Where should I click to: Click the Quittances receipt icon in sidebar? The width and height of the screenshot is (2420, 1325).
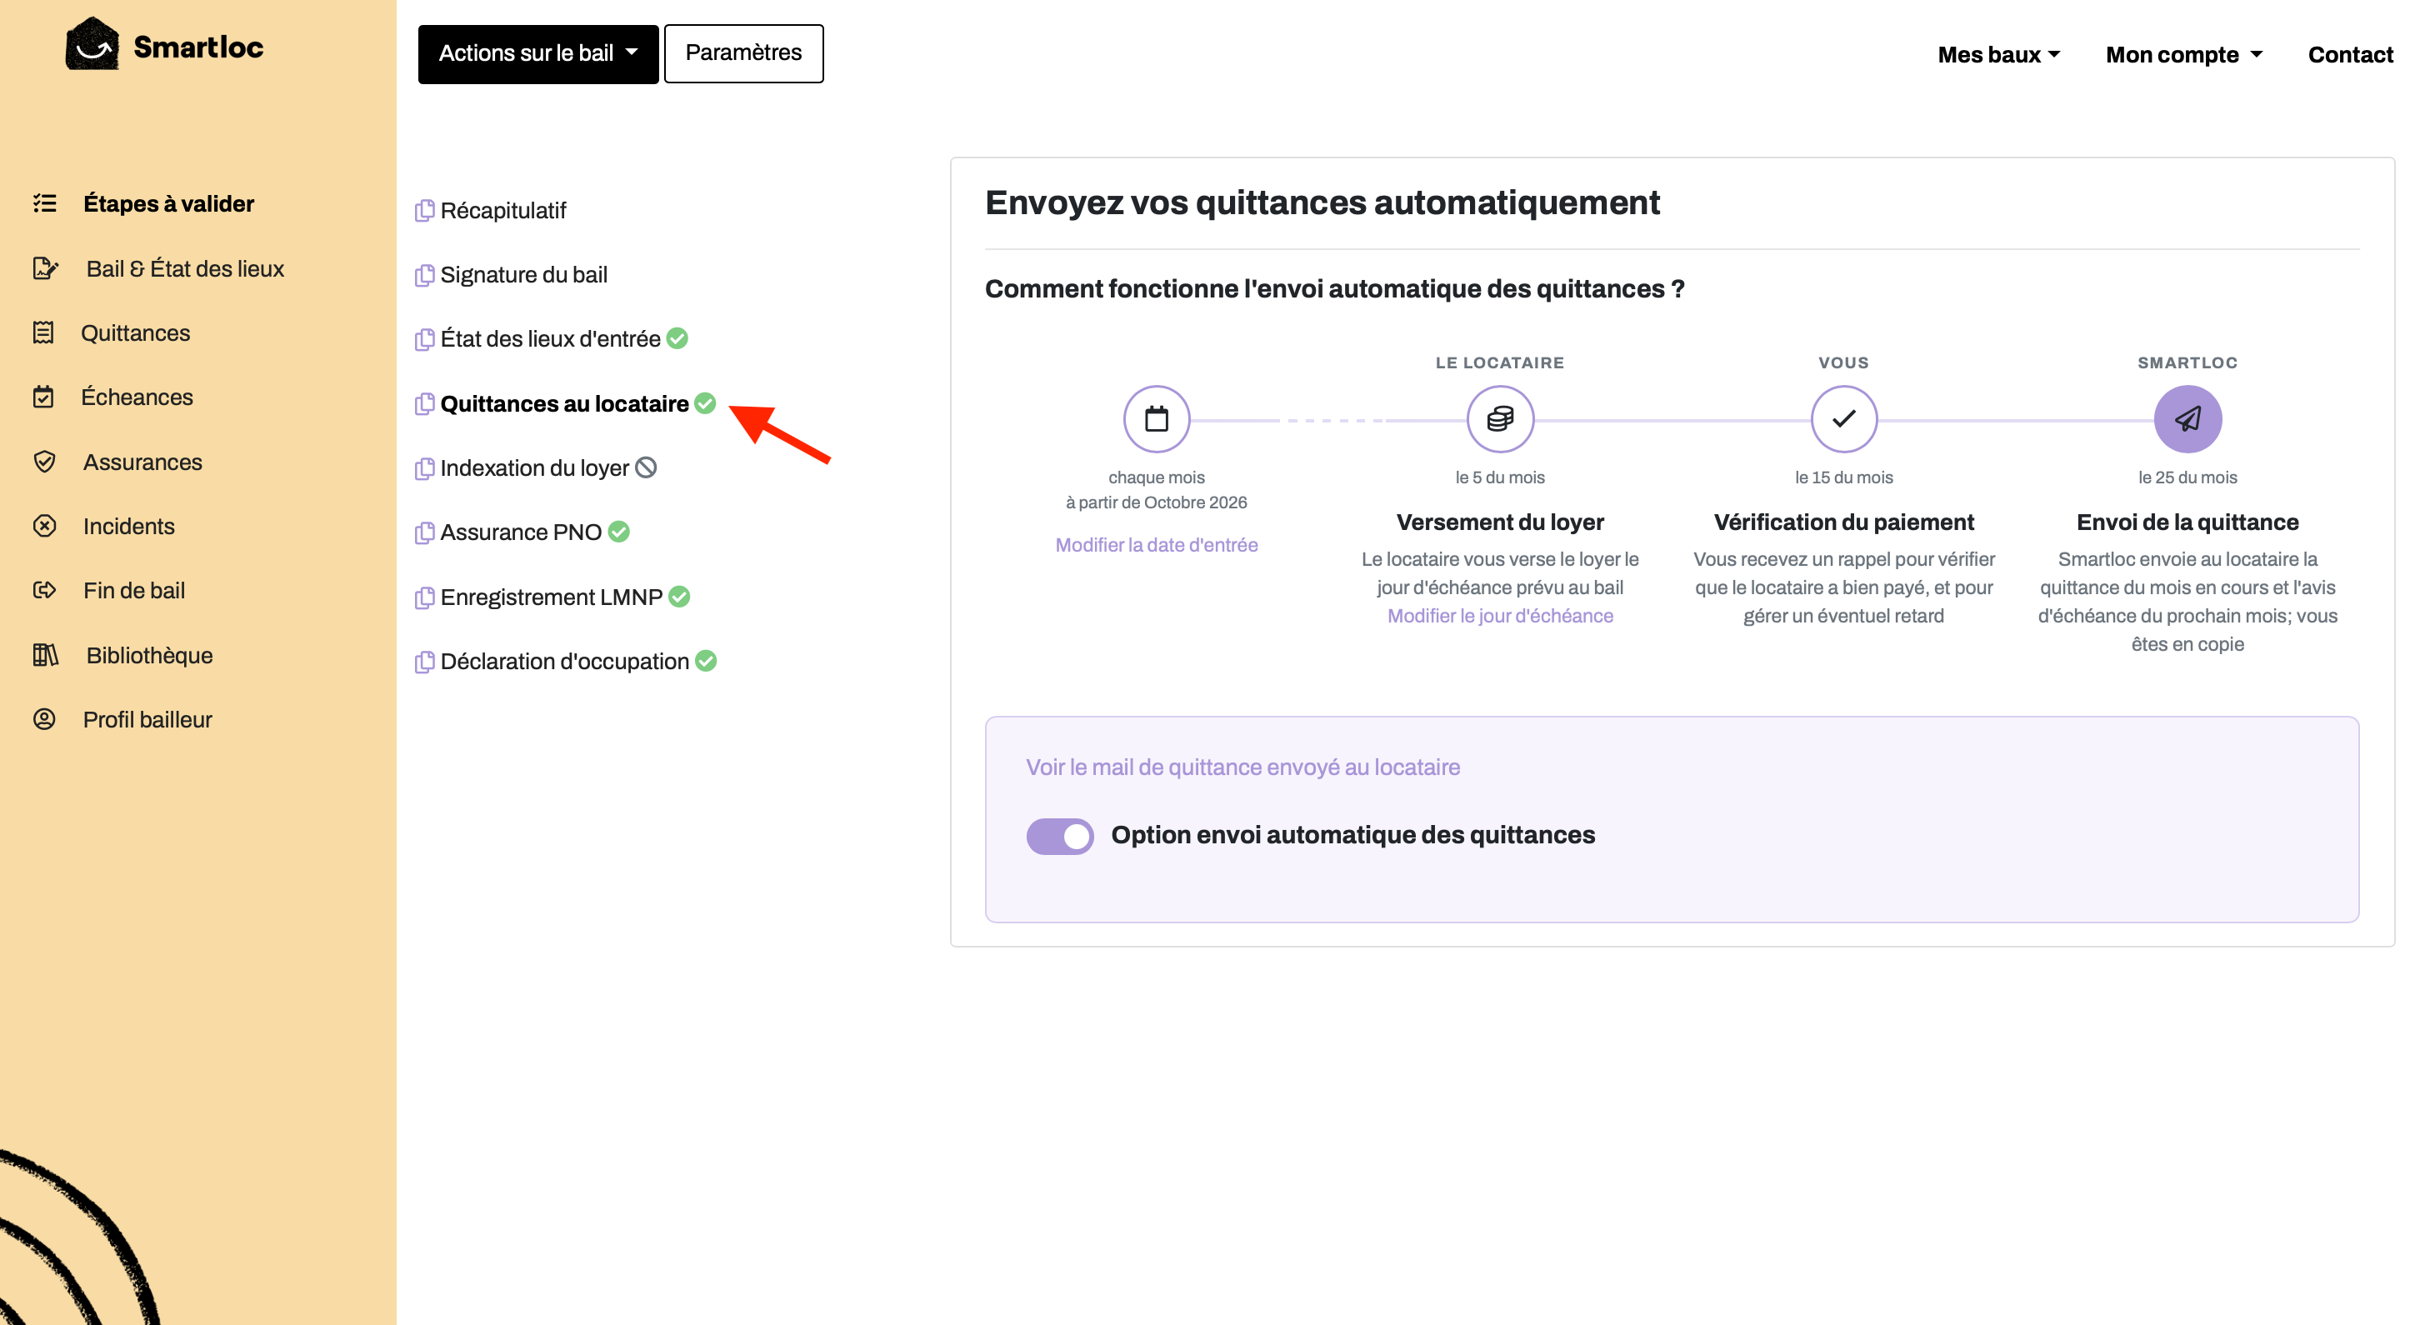coord(43,332)
